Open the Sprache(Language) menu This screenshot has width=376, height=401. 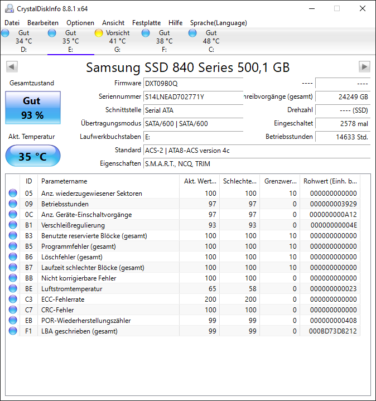point(219,23)
